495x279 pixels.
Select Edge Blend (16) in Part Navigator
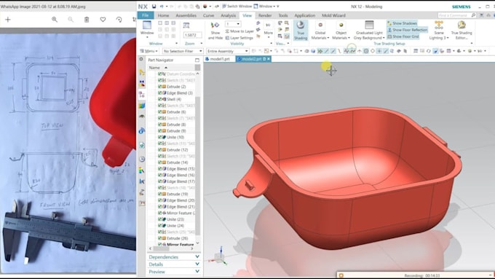181,175
